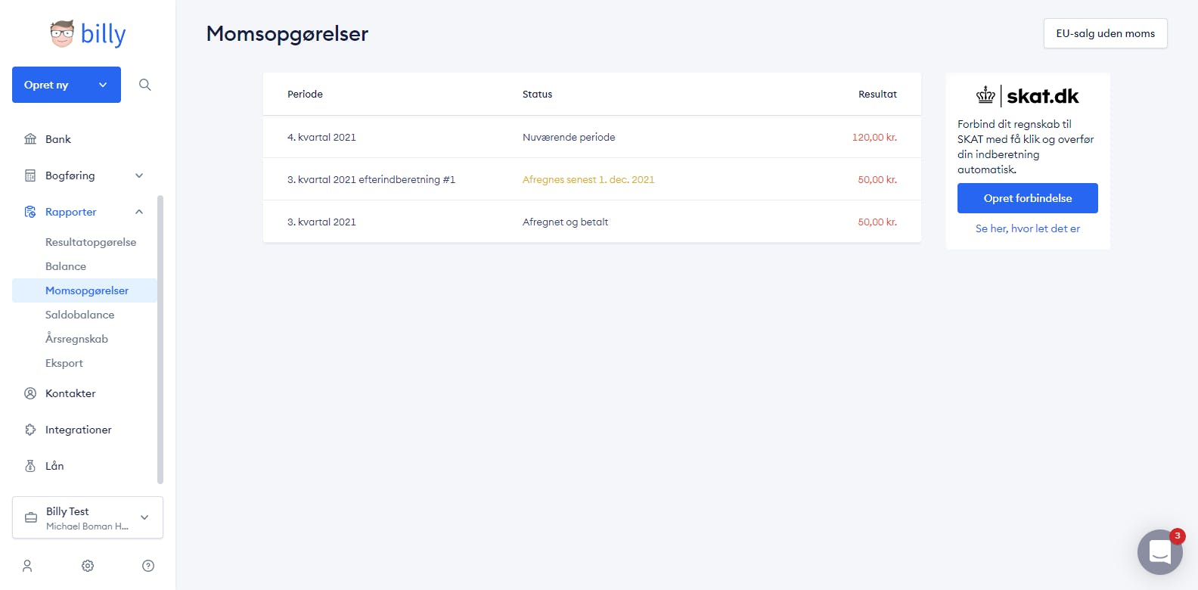The width and height of the screenshot is (1198, 590).
Task: Open Balance report
Action: tap(66, 266)
